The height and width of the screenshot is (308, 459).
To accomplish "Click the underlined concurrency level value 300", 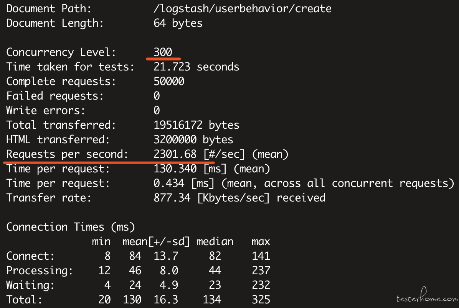I will (x=163, y=52).
